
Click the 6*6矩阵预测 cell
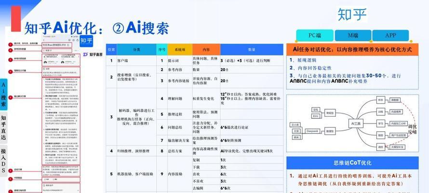[252, 140]
